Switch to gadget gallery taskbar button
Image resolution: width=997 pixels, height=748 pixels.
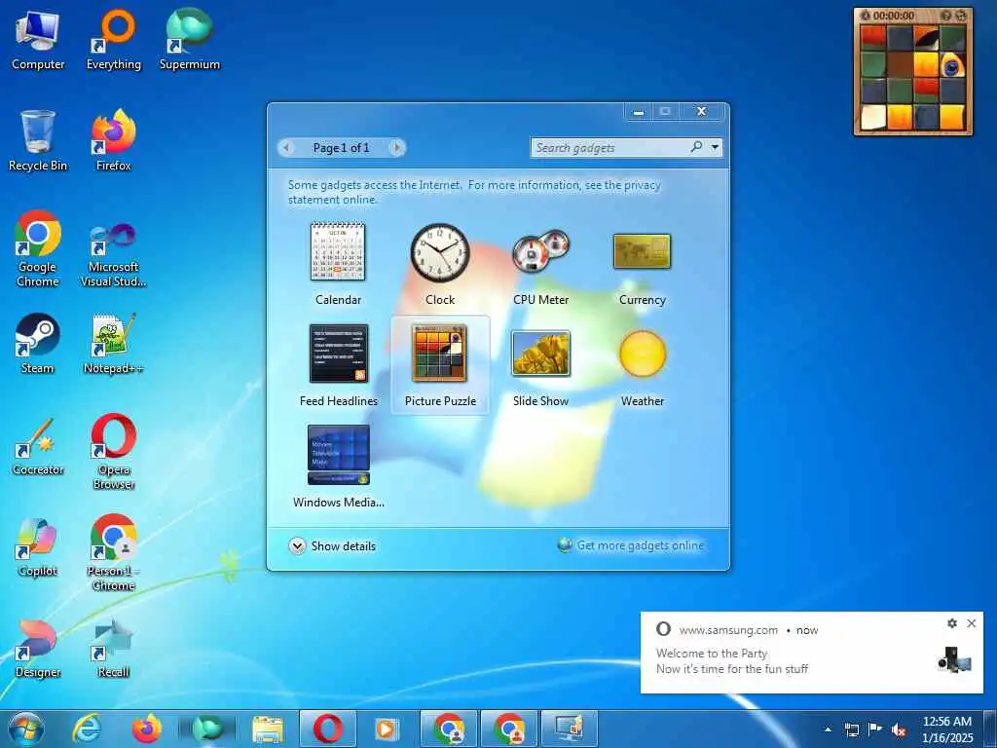tap(569, 729)
